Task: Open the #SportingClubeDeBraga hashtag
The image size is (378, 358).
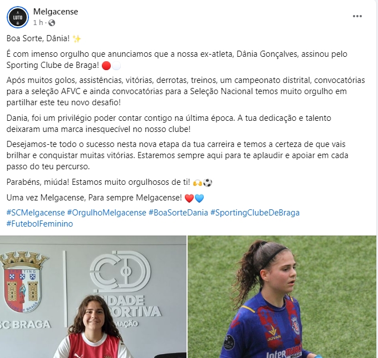Action: click(255, 213)
